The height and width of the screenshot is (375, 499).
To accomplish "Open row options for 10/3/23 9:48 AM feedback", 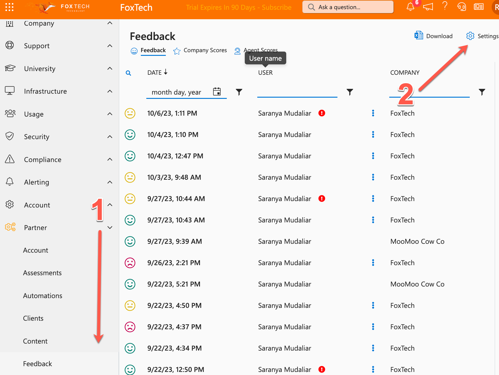I will (373, 177).
